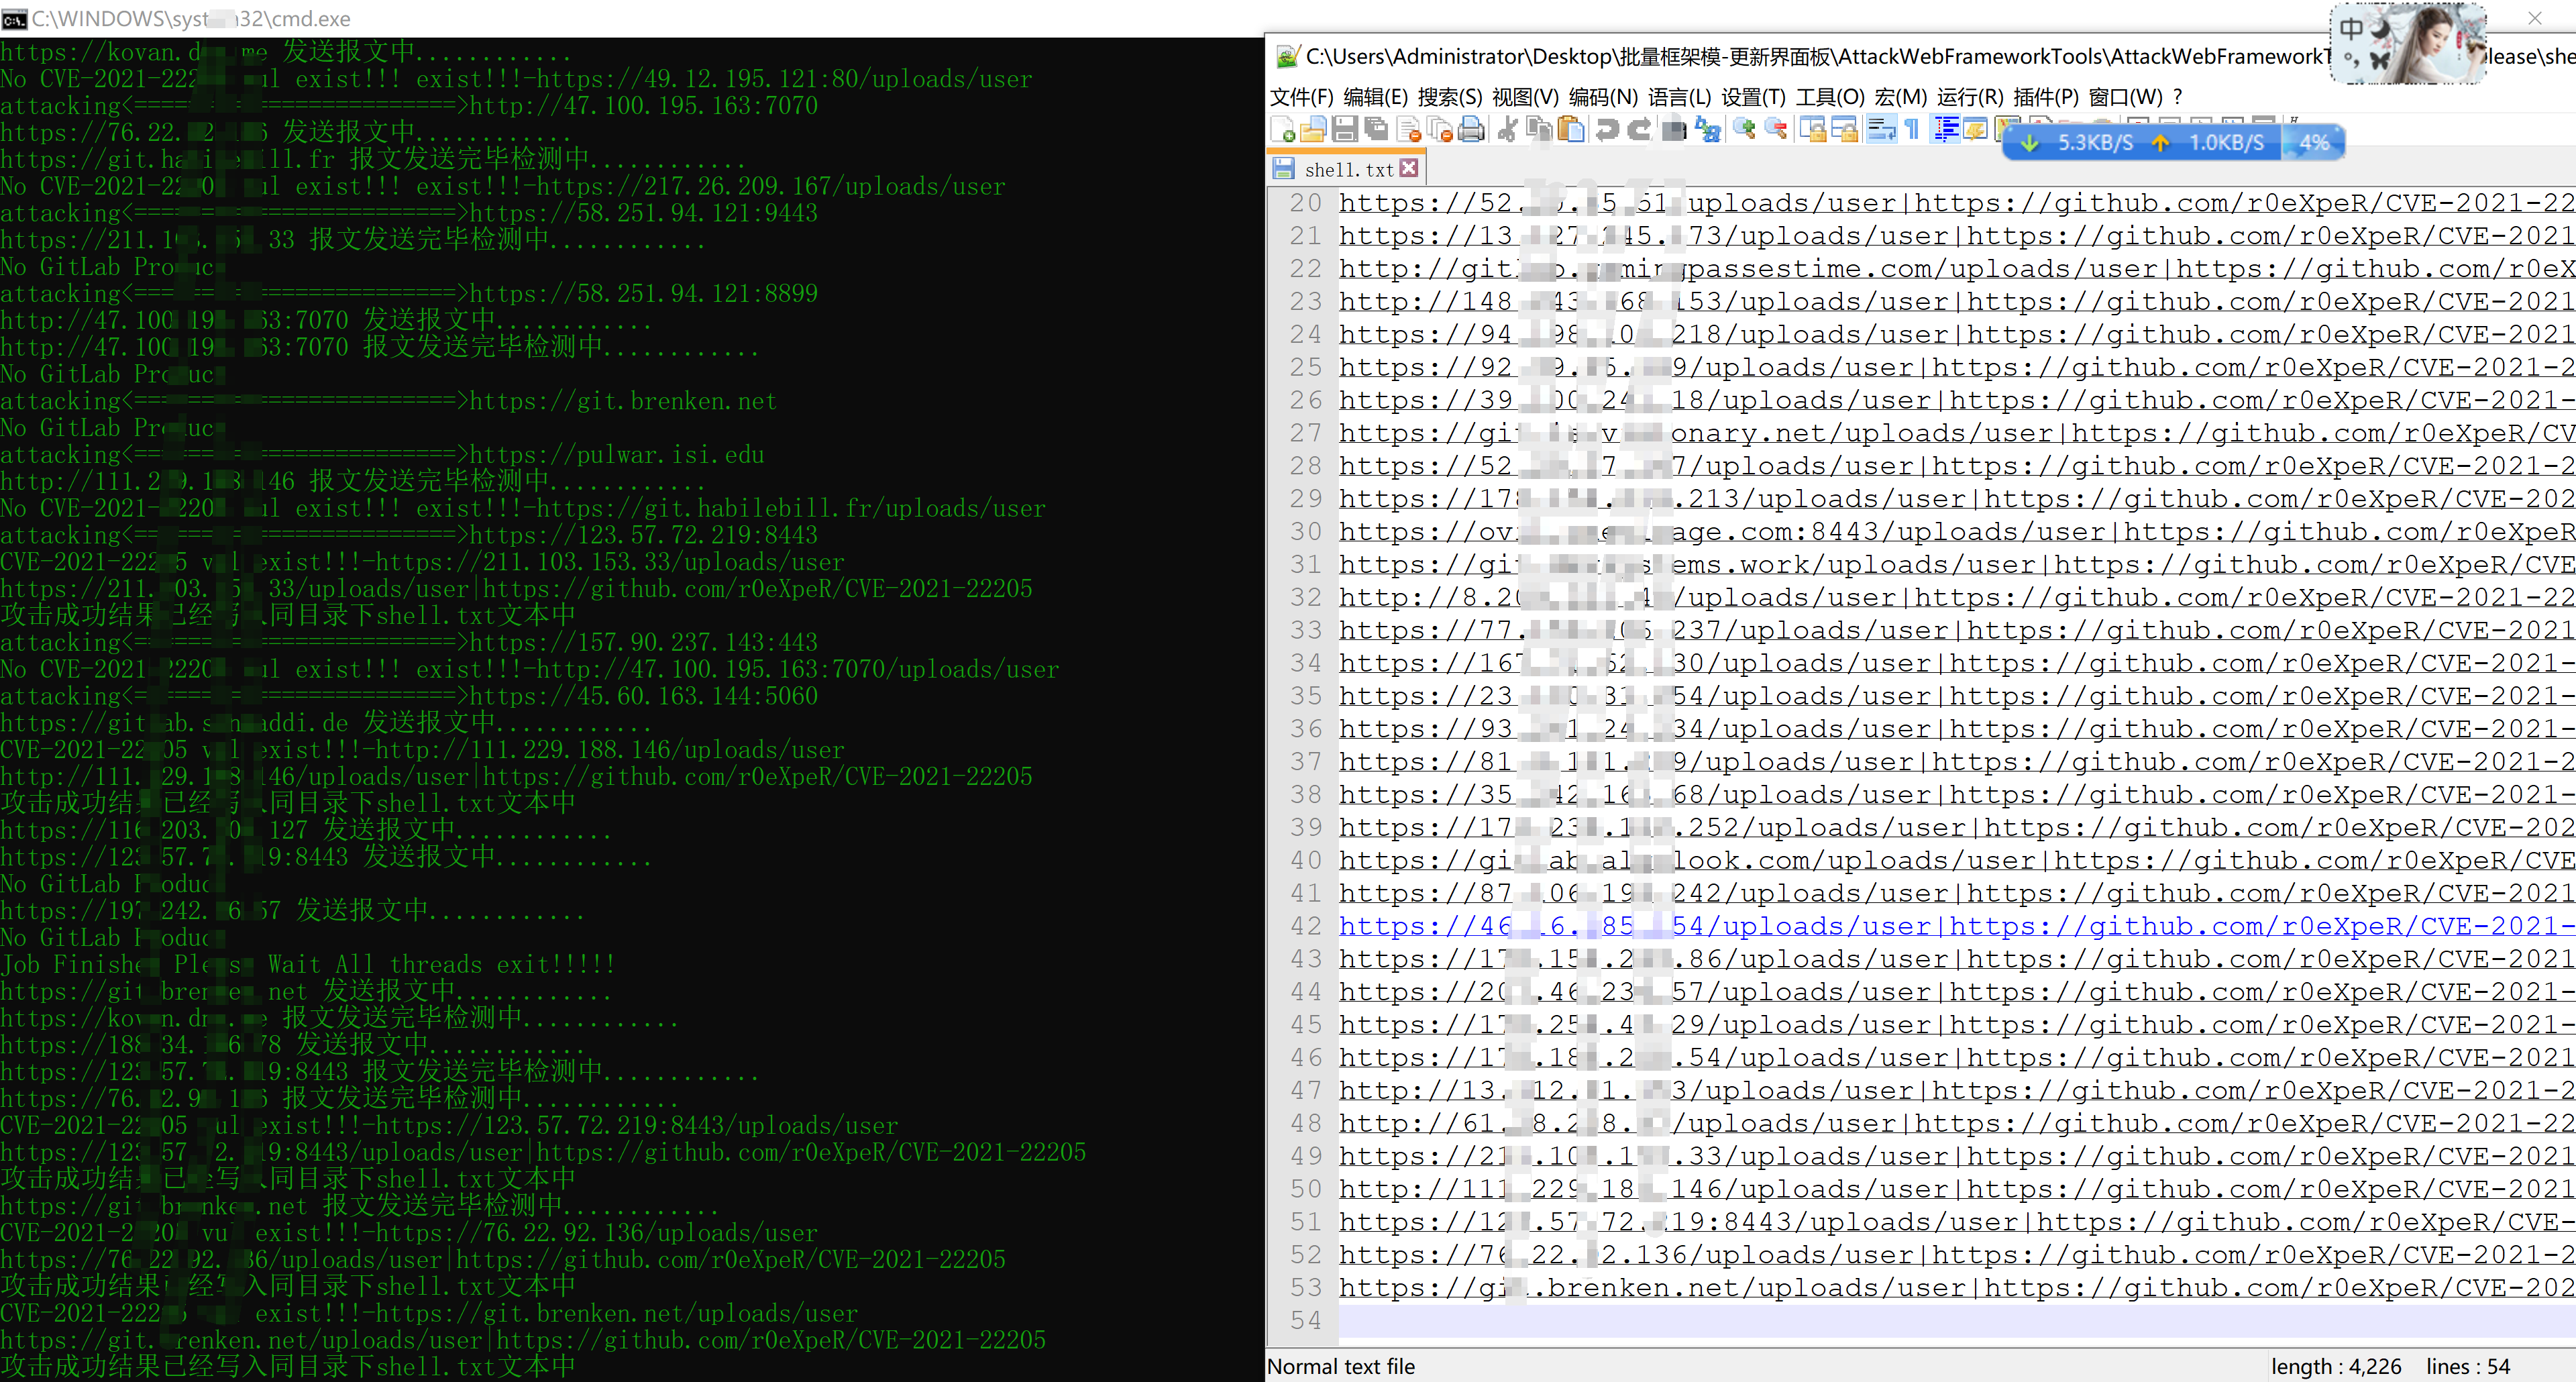This screenshot has height=1382, width=2576.
Task: Click the Redo arrow icon
Action: coord(1639,130)
